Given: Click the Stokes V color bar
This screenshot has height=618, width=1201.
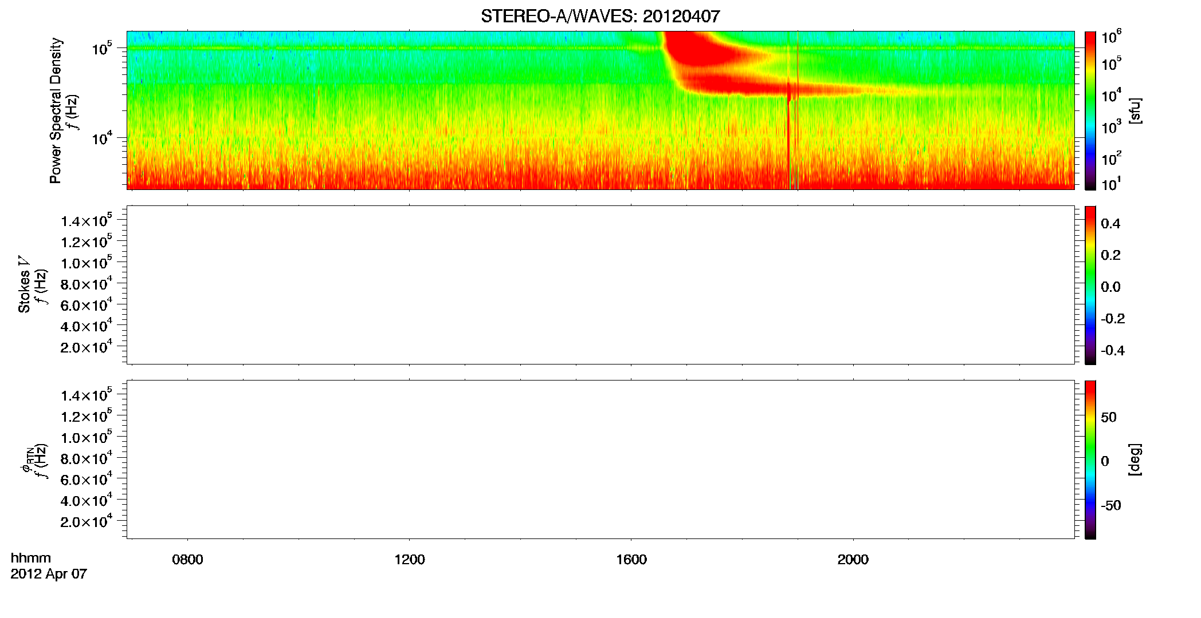Looking at the screenshot, I should (1090, 285).
